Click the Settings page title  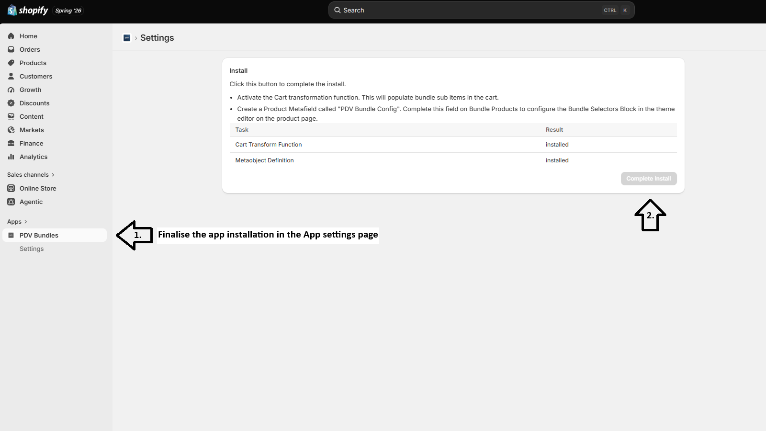pyautogui.click(x=157, y=38)
